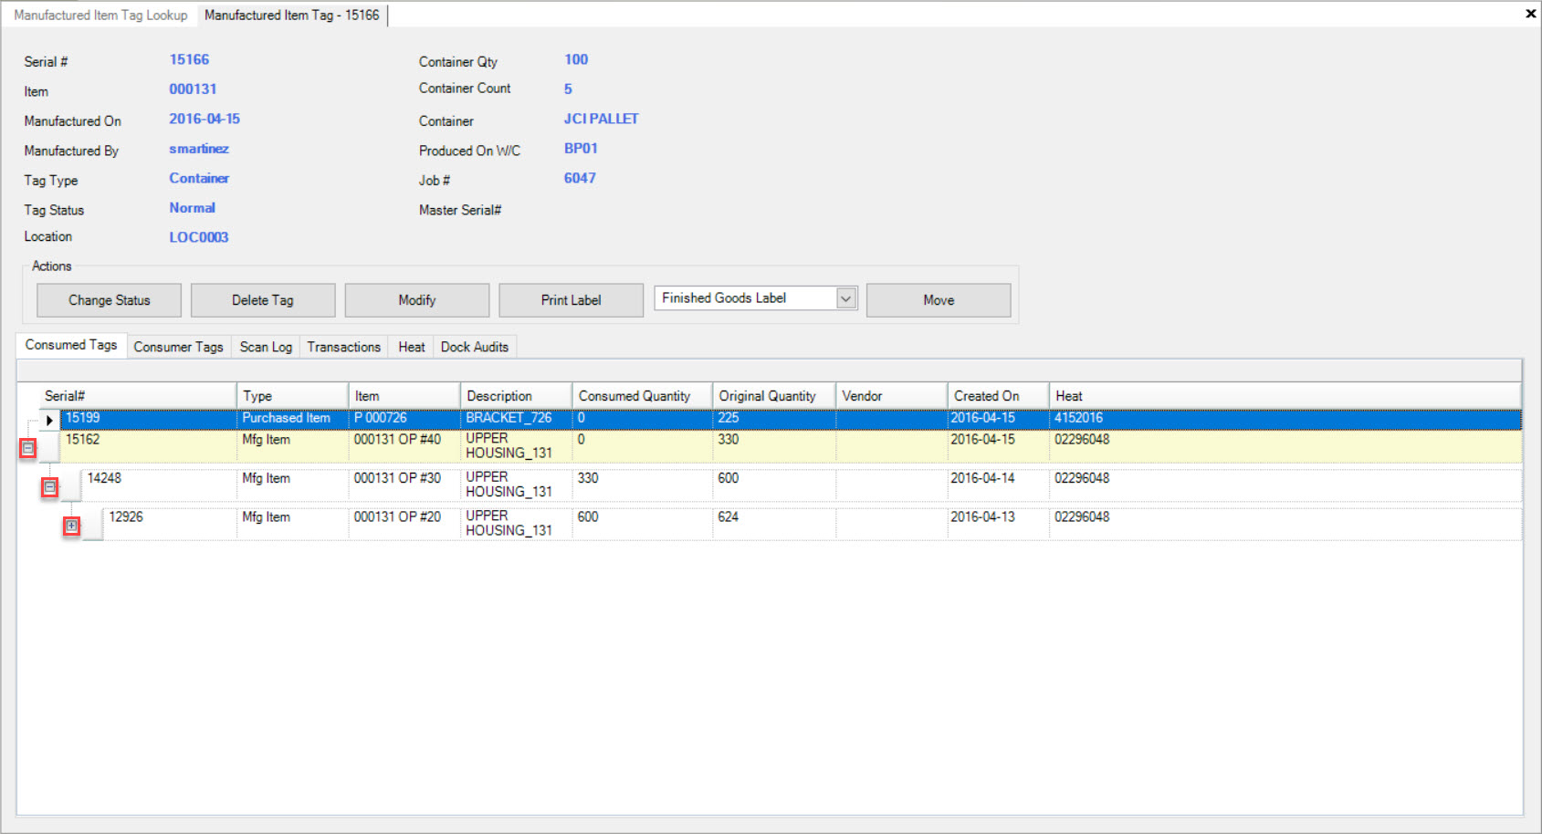Sort by the Original Quantity column header
Viewport: 1542px width, 834px height.
(x=774, y=396)
